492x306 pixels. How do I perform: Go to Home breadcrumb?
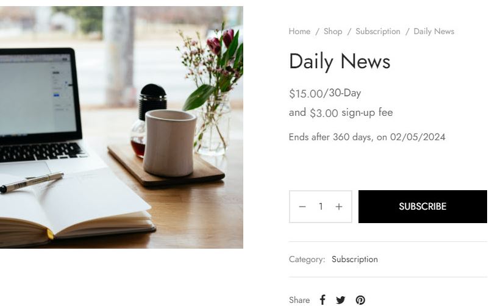(x=299, y=31)
